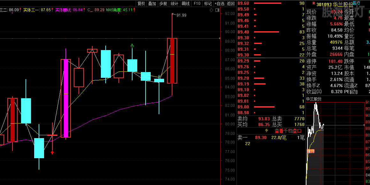
Task: Select the tall magenta candlestick
Action: pyautogui.click(x=66, y=98)
